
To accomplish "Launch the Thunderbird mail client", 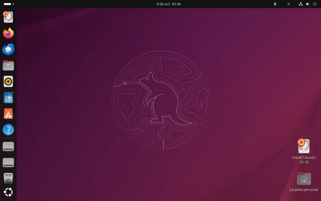I will pyautogui.click(x=8, y=49).
